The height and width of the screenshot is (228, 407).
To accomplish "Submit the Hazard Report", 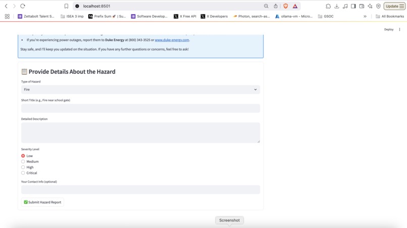I will coord(42,202).
